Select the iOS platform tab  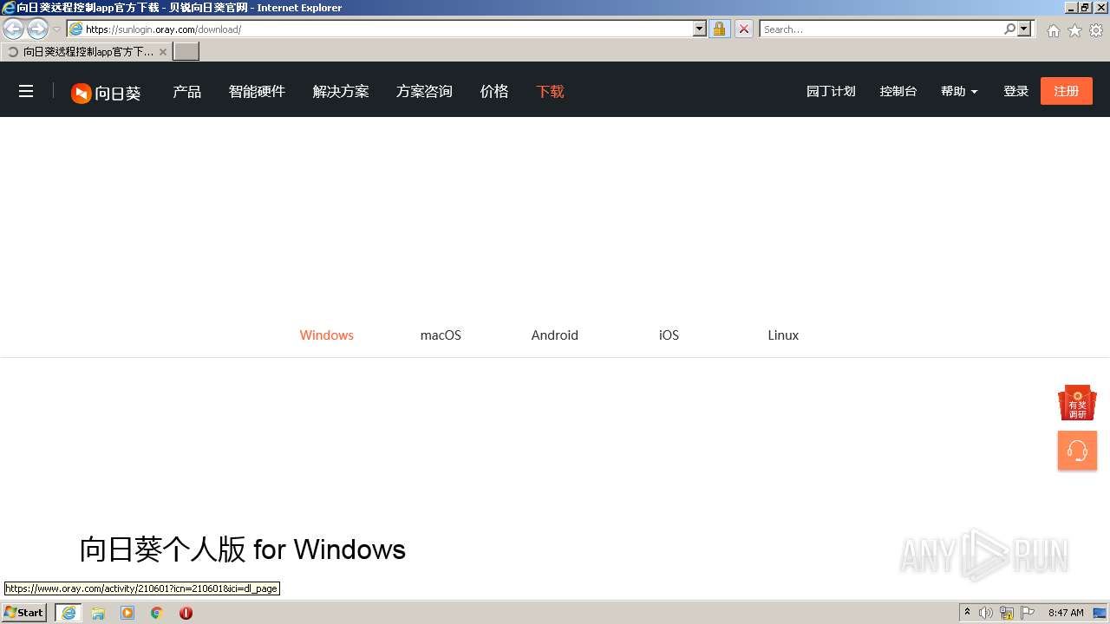coord(669,335)
